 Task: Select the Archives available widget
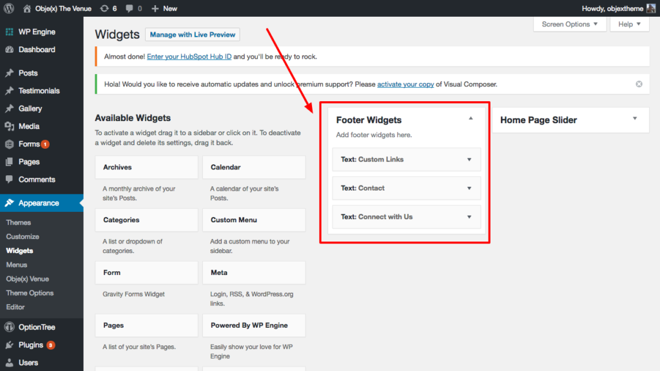tap(146, 167)
